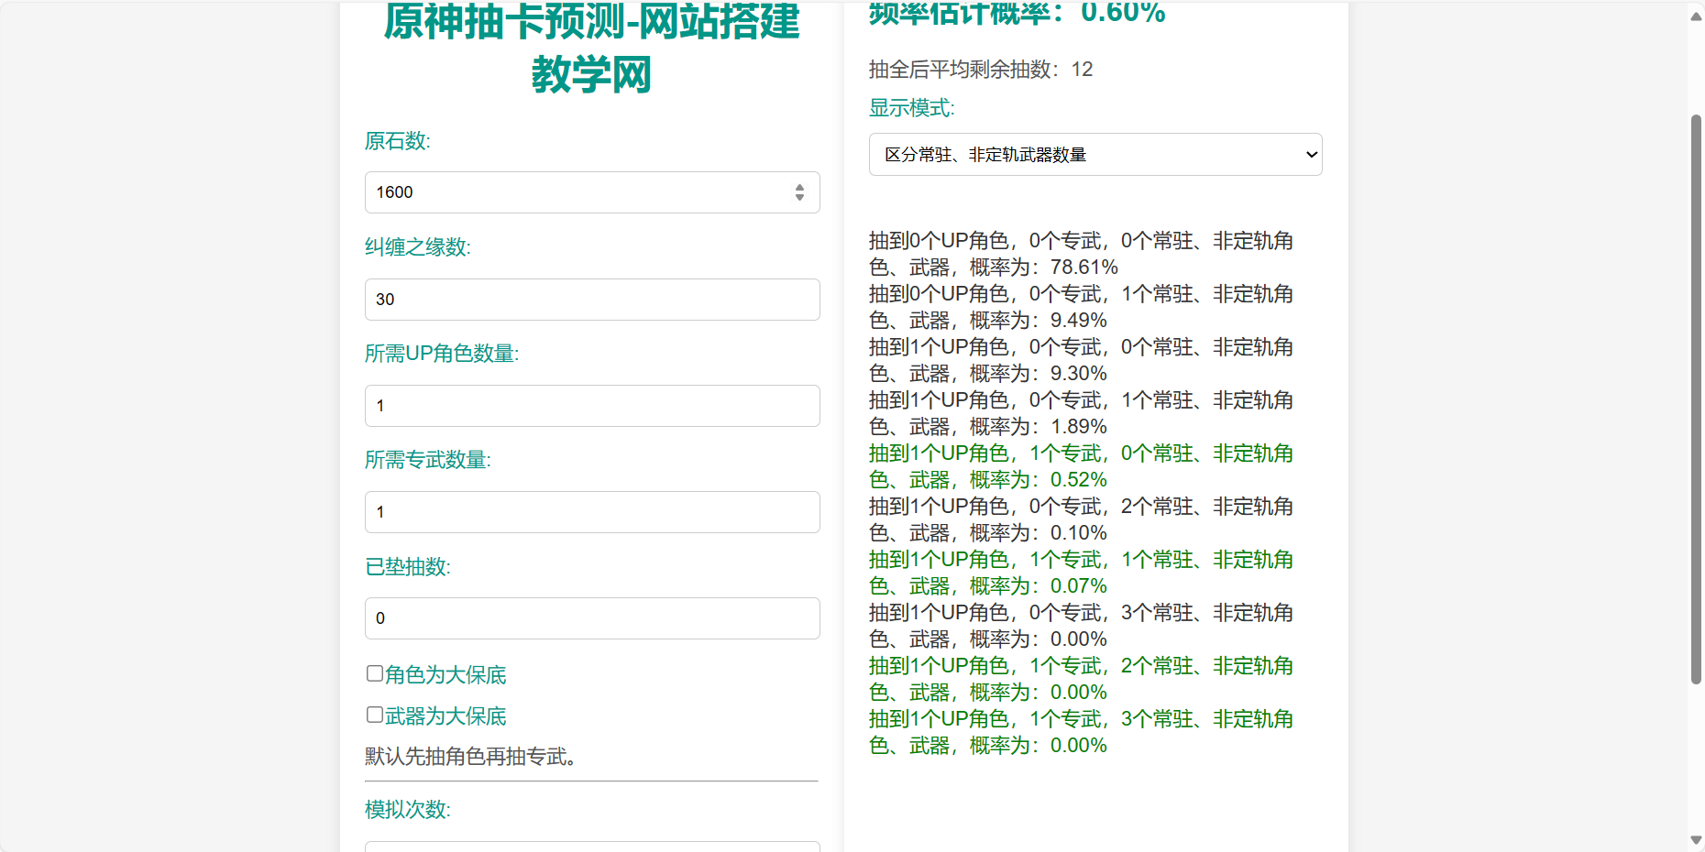
Task: Click the 角色为大保底 label text
Action: pos(445,675)
